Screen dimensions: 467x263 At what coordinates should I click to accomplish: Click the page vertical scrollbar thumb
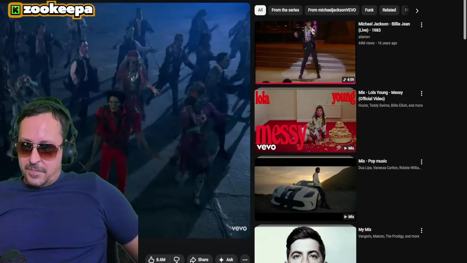click(x=465, y=20)
